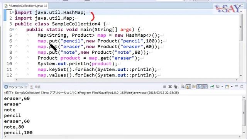Click '80' value on line 8
Image resolution: width=247 pixels, height=139 pixels.
click(x=137, y=52)
